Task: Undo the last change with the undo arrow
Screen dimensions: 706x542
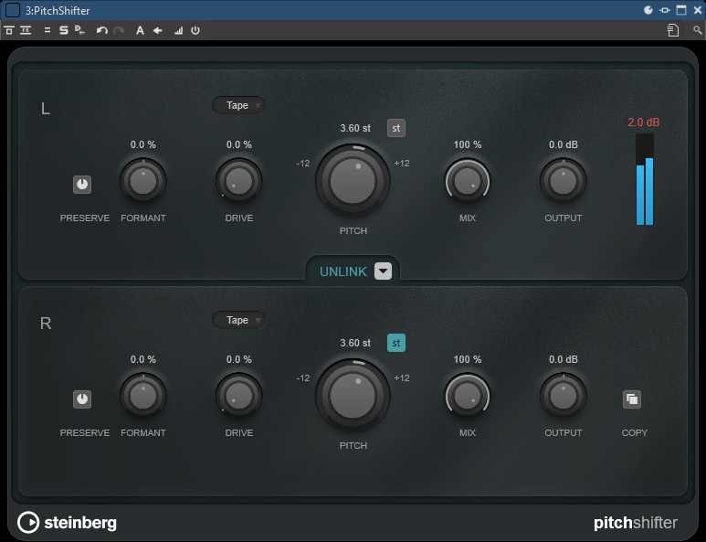Action: [x=101, y=30]
